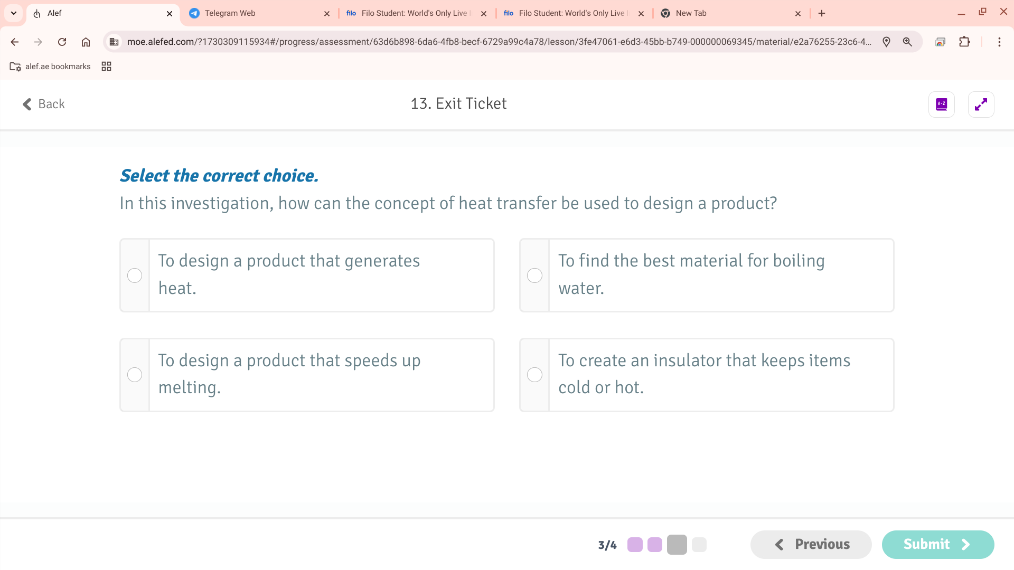Click the first purple progress square
Viewport: 1014px width, 570px height.
[x=635, y=545]
